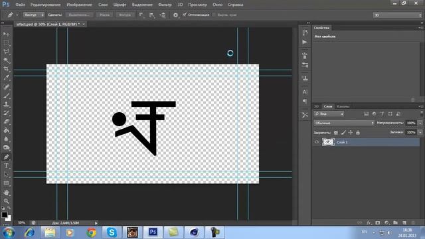Open path operations in options bar
425x239 pixels.
pyautogui.click(x=141, y=15)
